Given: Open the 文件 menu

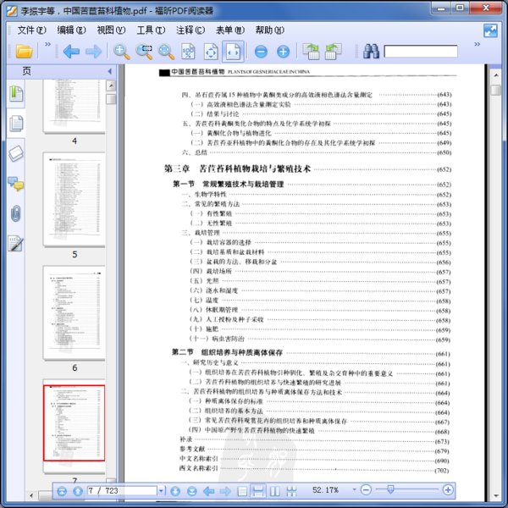Looking at the screenshot, I should [32, 30].
